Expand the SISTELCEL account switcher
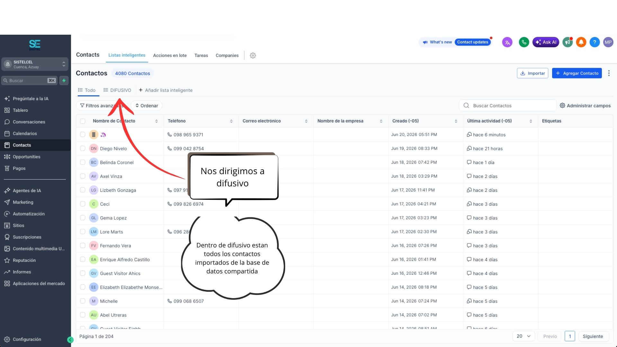 [x=35, y=64]
